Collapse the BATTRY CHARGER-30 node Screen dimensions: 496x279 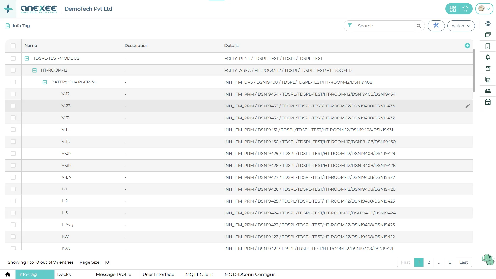coord(45,82)
